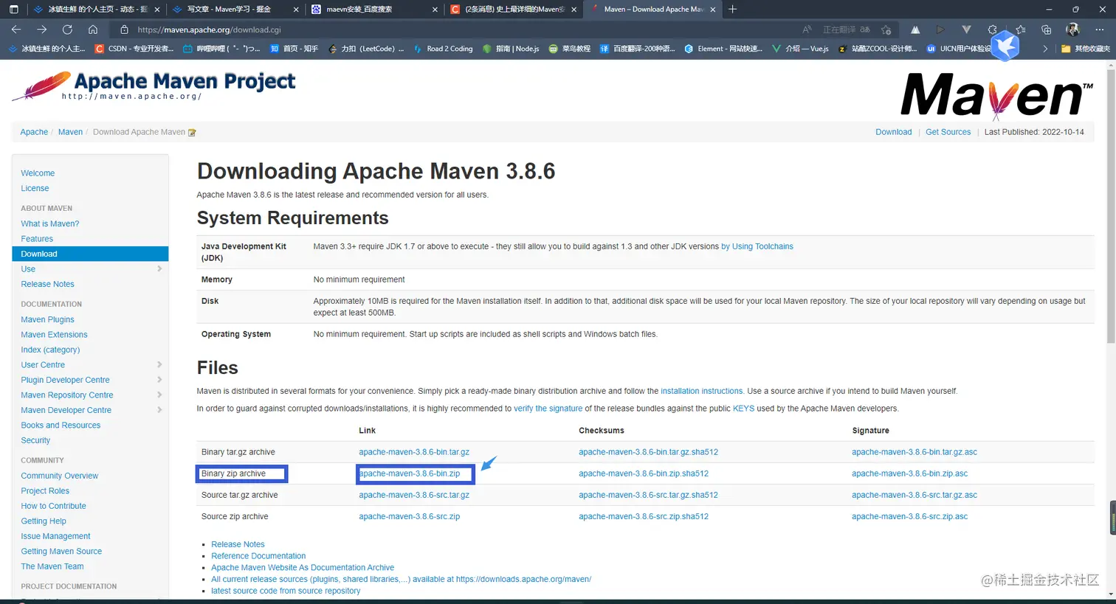Download apache-maven-3.8.6-bin.tar.gz

point(414,452)
